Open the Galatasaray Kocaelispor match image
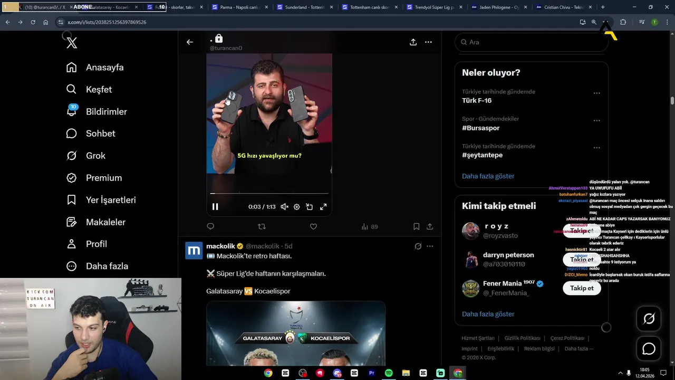This screenshot has height=380, width=675. (x=296, y=333)
